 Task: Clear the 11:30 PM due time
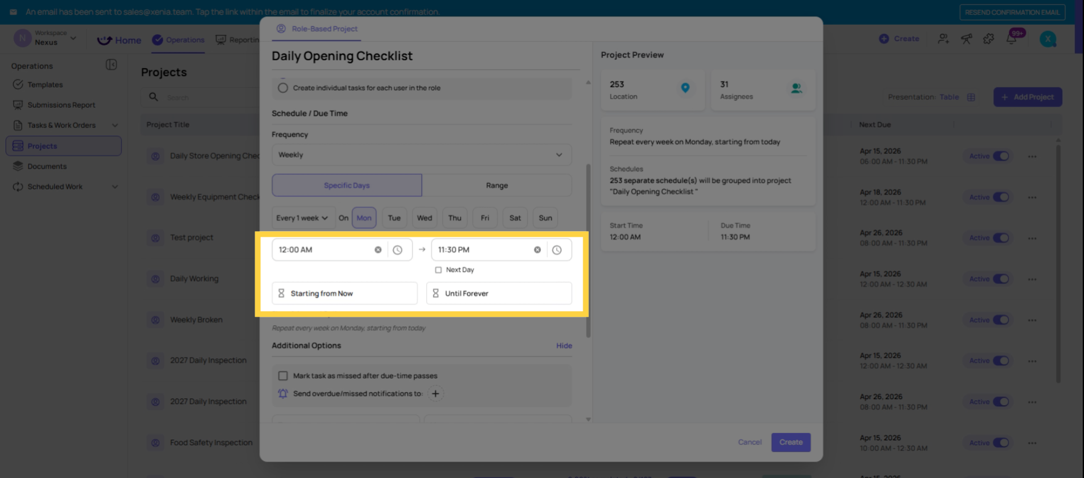click(x=537, y=250)
